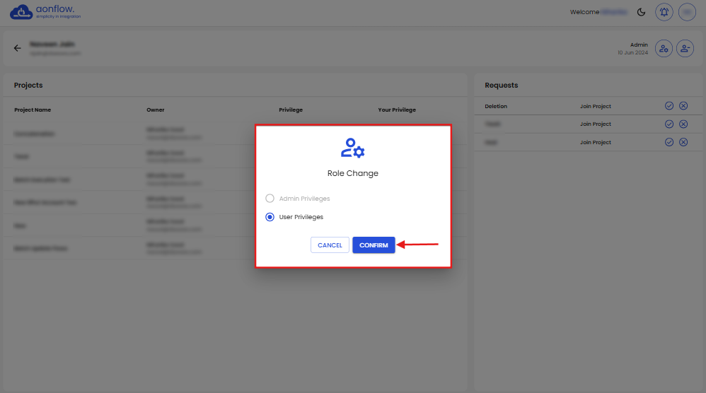Go back using the left arrow
706x393 pixels.
tap(18, 48)
